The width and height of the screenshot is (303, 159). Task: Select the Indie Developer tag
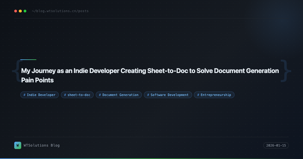point(39,95)
